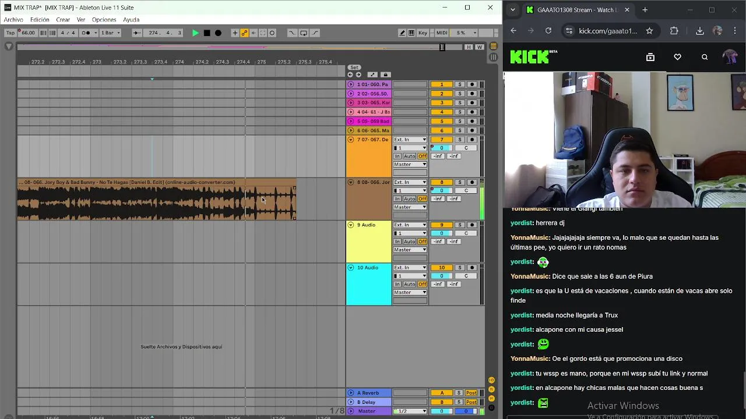Open track 10 Master output dropdown
The image size is (746, 419).
(410, 292)
